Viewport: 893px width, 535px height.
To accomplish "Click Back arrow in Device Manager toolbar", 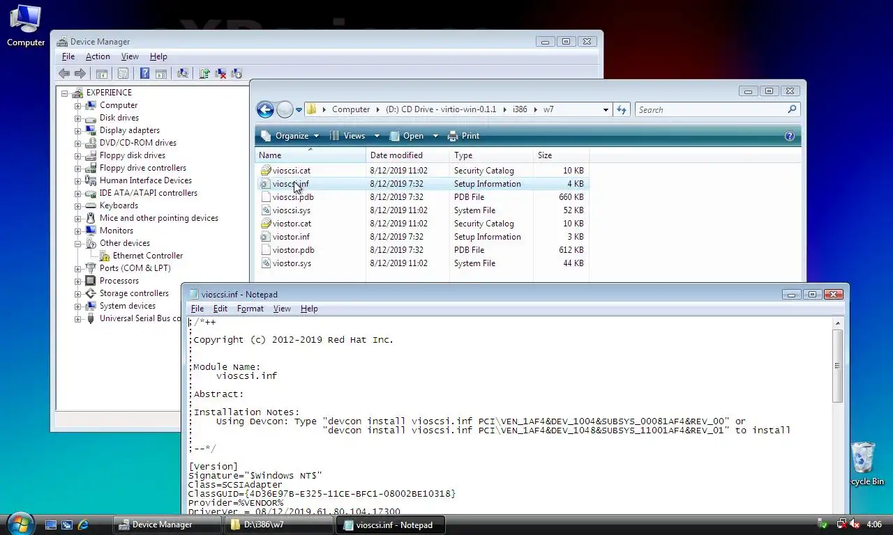I will pos(64,73).
